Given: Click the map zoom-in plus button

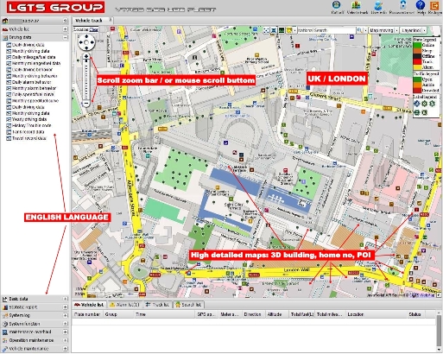Looking at the screenshot, I should [x=85, y=56].
